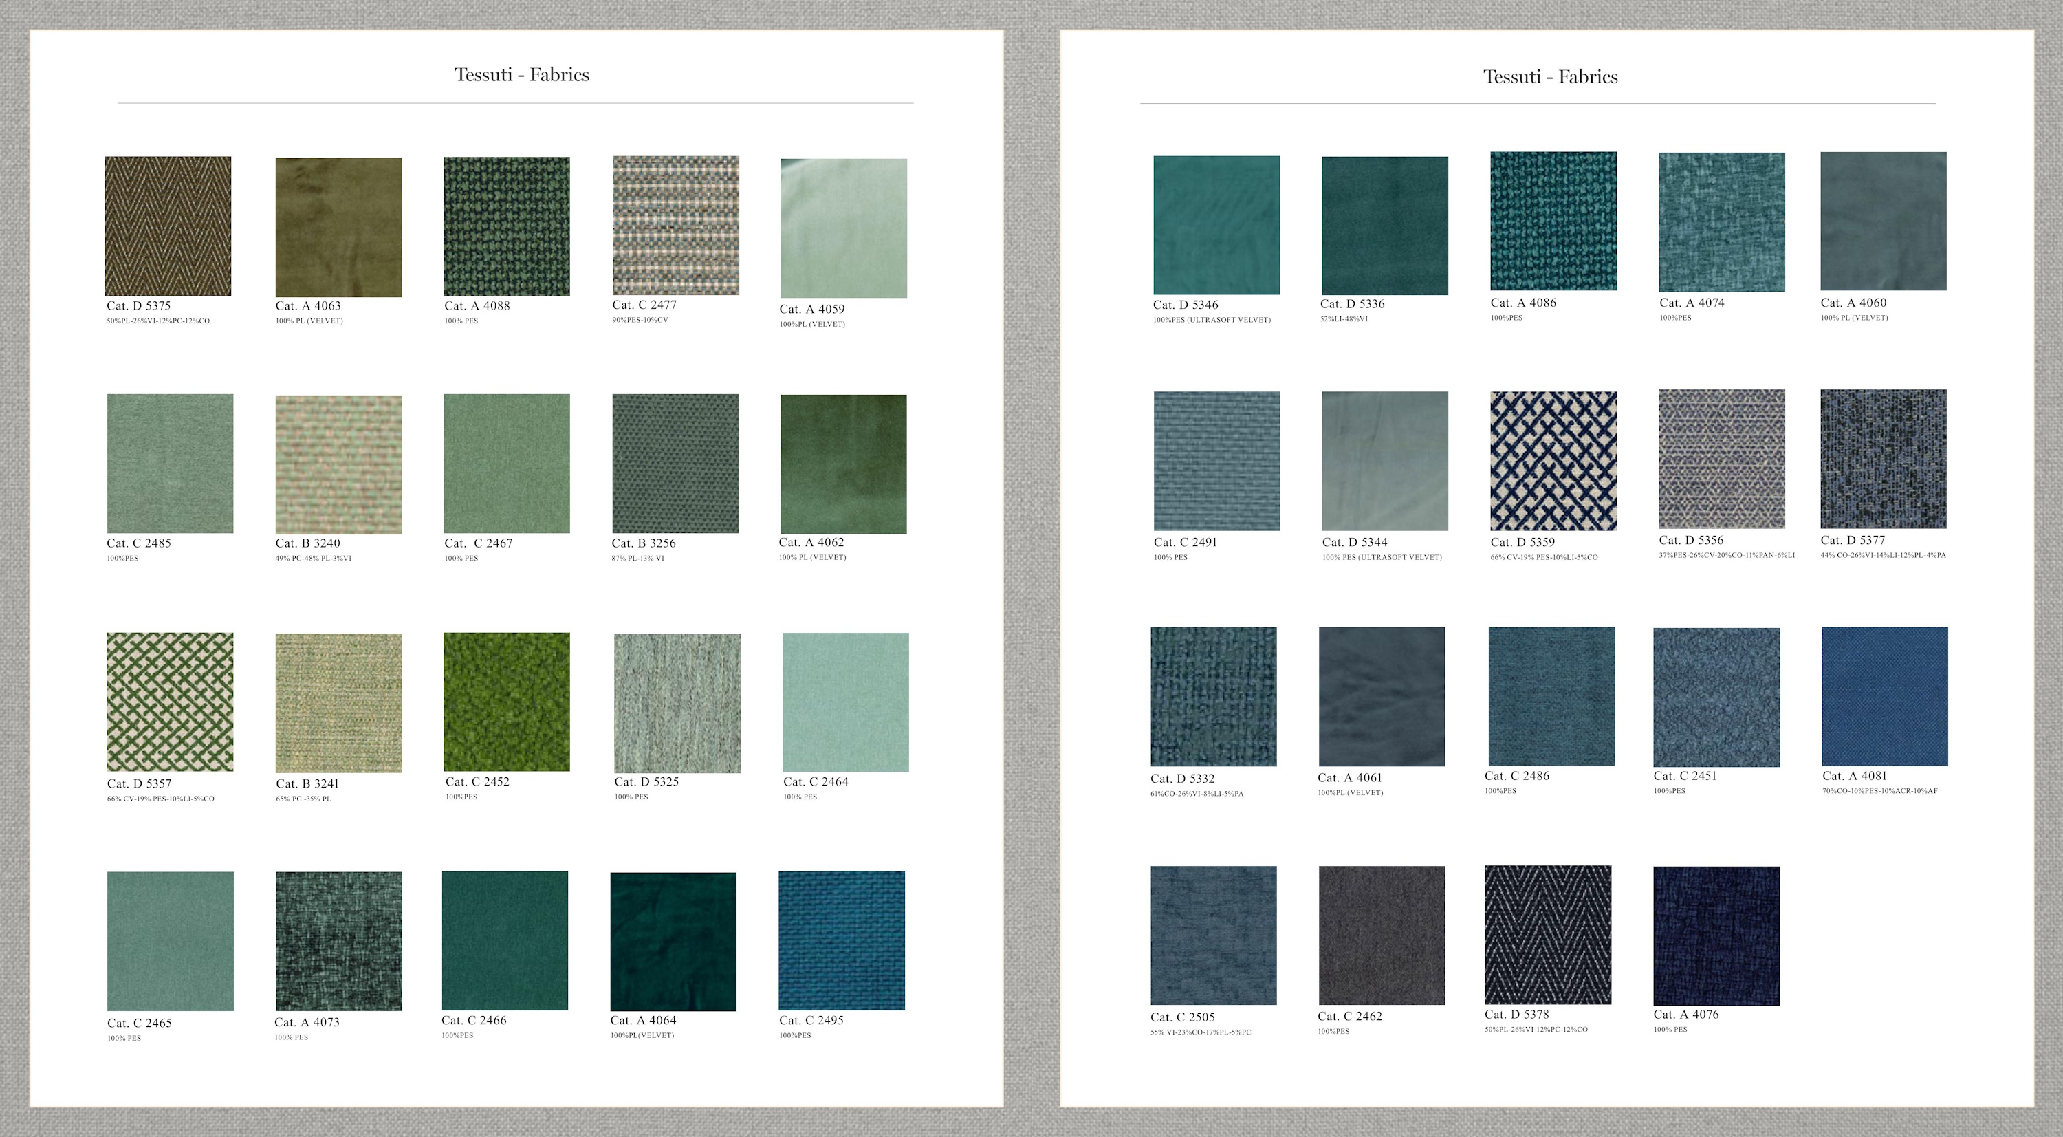The height and width of the screenshot is (1137, 2063).
Task: Select the olive velvet Cat. A 4063 swatch
Action: (338, 227)
